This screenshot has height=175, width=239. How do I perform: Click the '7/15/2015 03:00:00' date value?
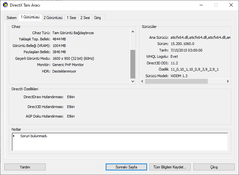click(186, 50)
